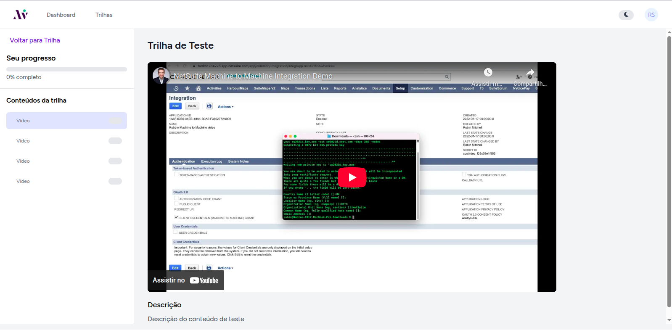Click the Descrição heading
Viewport: 672px width, 330px height.
(x=164, y=305)
